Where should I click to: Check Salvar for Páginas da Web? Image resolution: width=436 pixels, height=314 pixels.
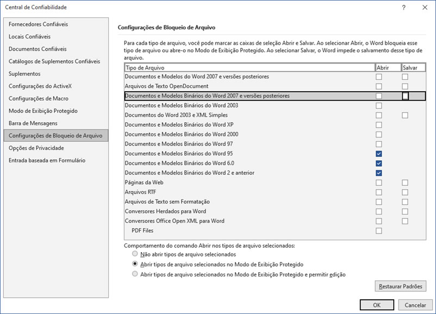405,183
